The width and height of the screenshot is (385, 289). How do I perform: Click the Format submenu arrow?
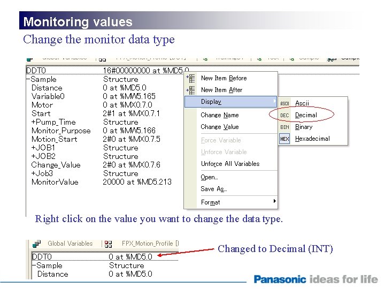[274, 201]
